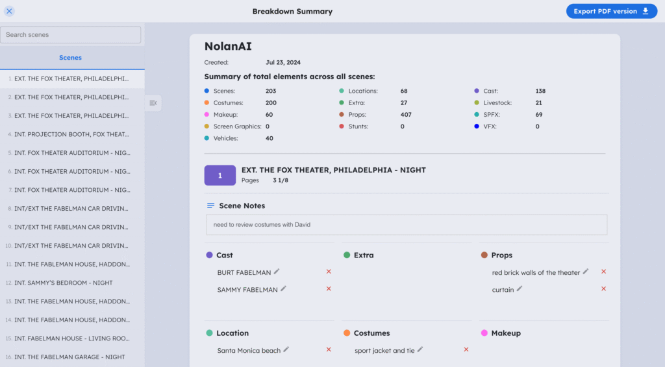Edit the curtain prop
665x367 pixels.
point(520,289)
